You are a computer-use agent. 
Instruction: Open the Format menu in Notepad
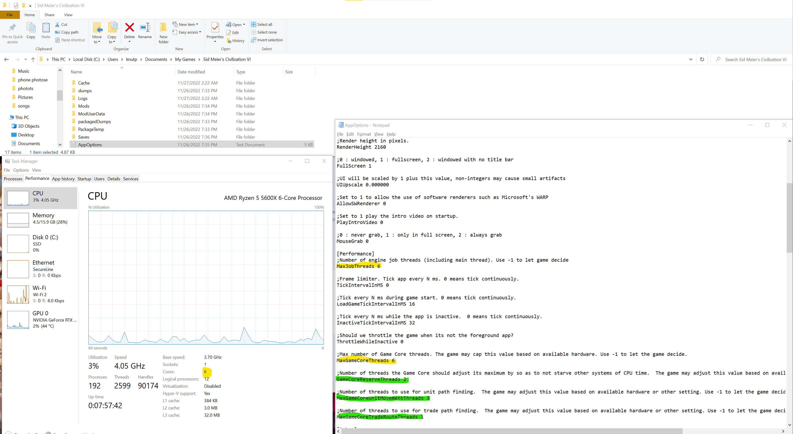(x=364, y=134)
